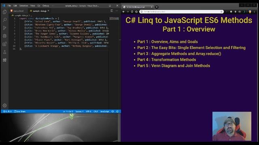Open notifications bell in status bar
The width and height of the screenshot is (259, 145).
pos(117,111)
